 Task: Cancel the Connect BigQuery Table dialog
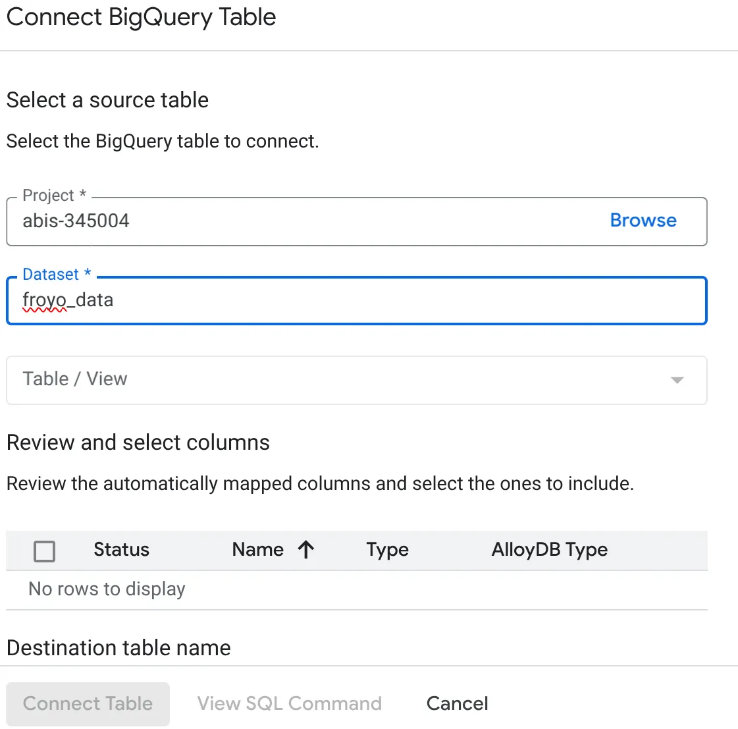pyautogui.click(x=458, y=703)
